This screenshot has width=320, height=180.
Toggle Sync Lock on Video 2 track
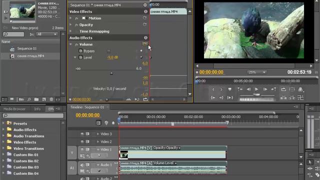[x=87, y=141]
